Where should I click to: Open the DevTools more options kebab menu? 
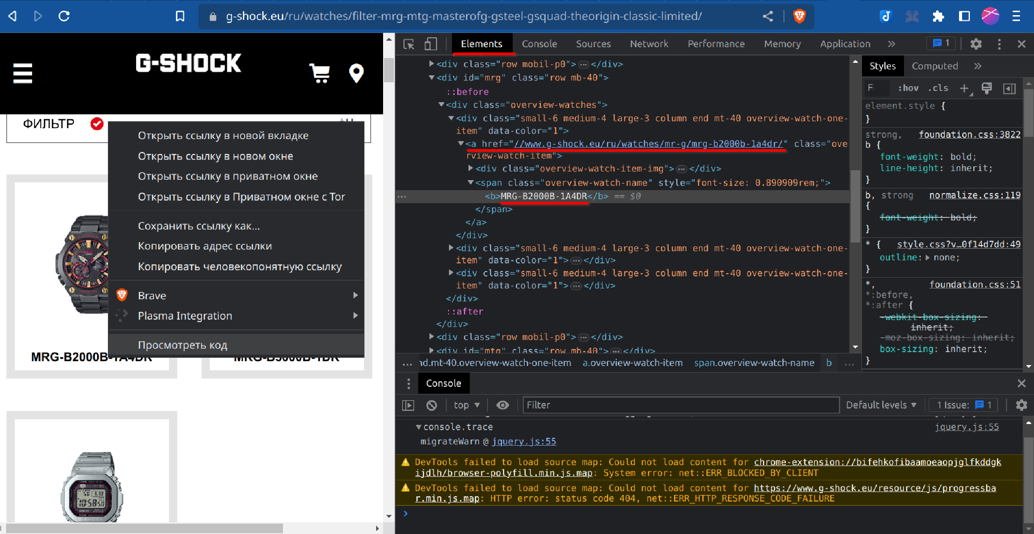click(999, 44)
